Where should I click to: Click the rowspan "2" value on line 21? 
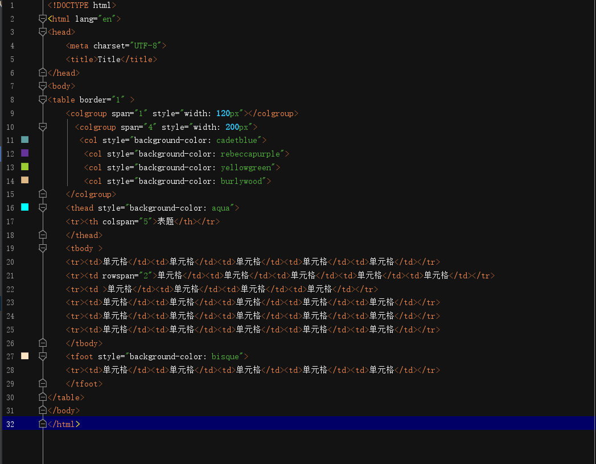pos(146,276)
